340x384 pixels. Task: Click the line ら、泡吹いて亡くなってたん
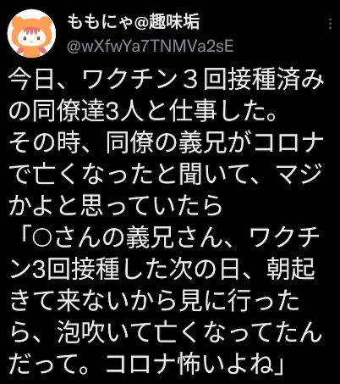coord(167,333)
